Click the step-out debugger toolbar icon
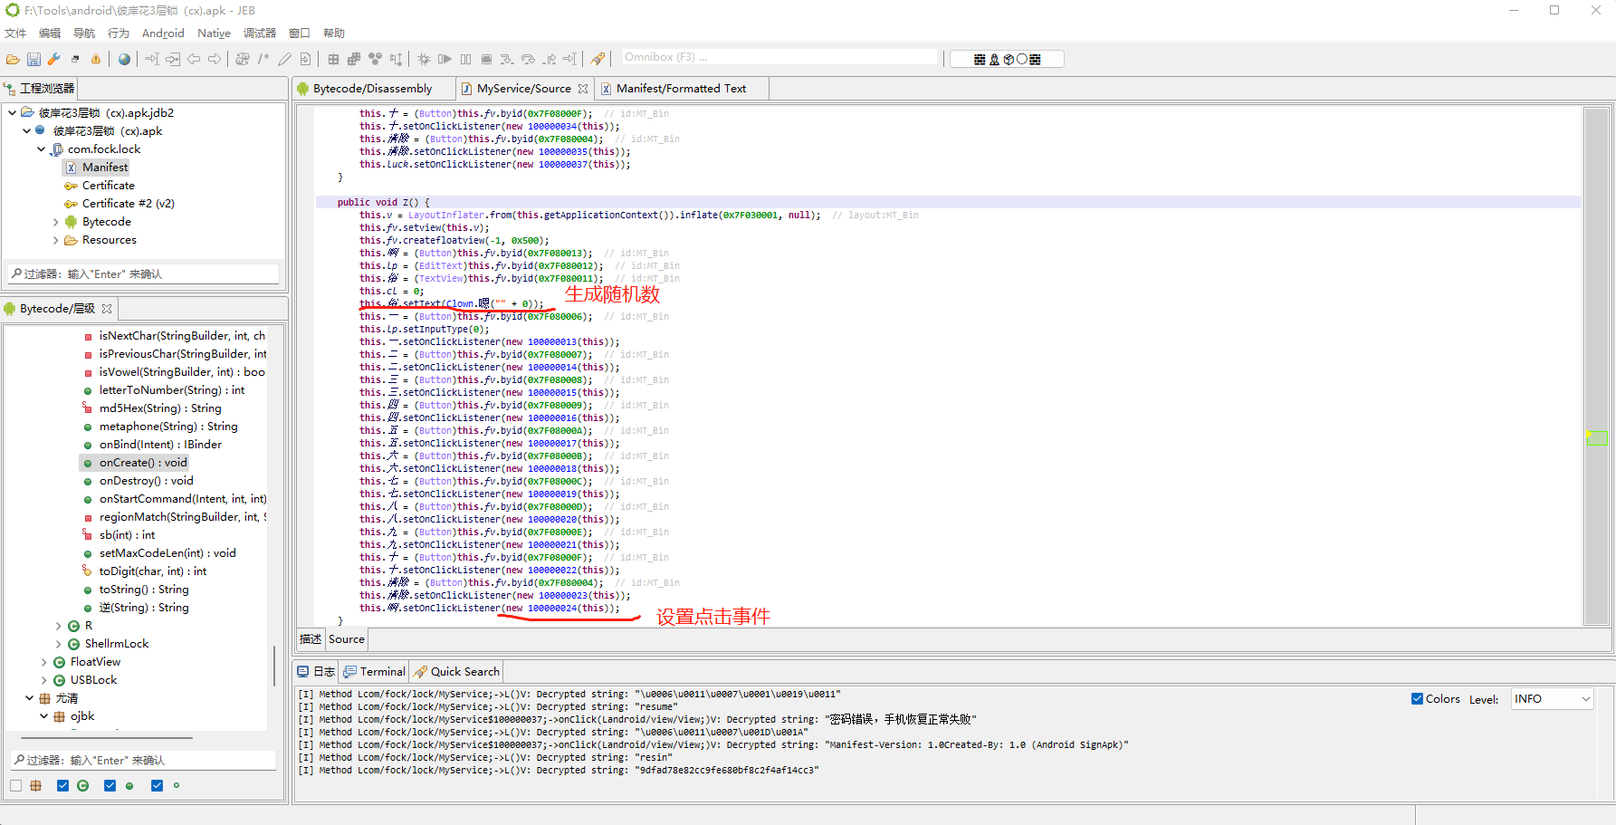 (x=550, y=59)
